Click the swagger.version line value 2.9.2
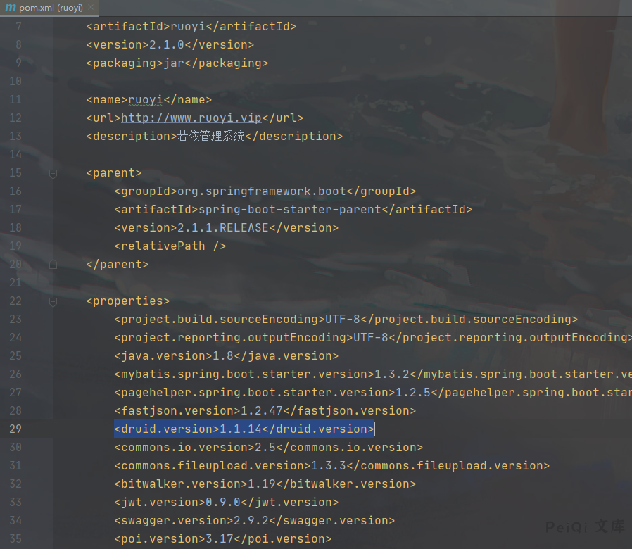This screenshot has width=632, height=549. tap(251, 521)
